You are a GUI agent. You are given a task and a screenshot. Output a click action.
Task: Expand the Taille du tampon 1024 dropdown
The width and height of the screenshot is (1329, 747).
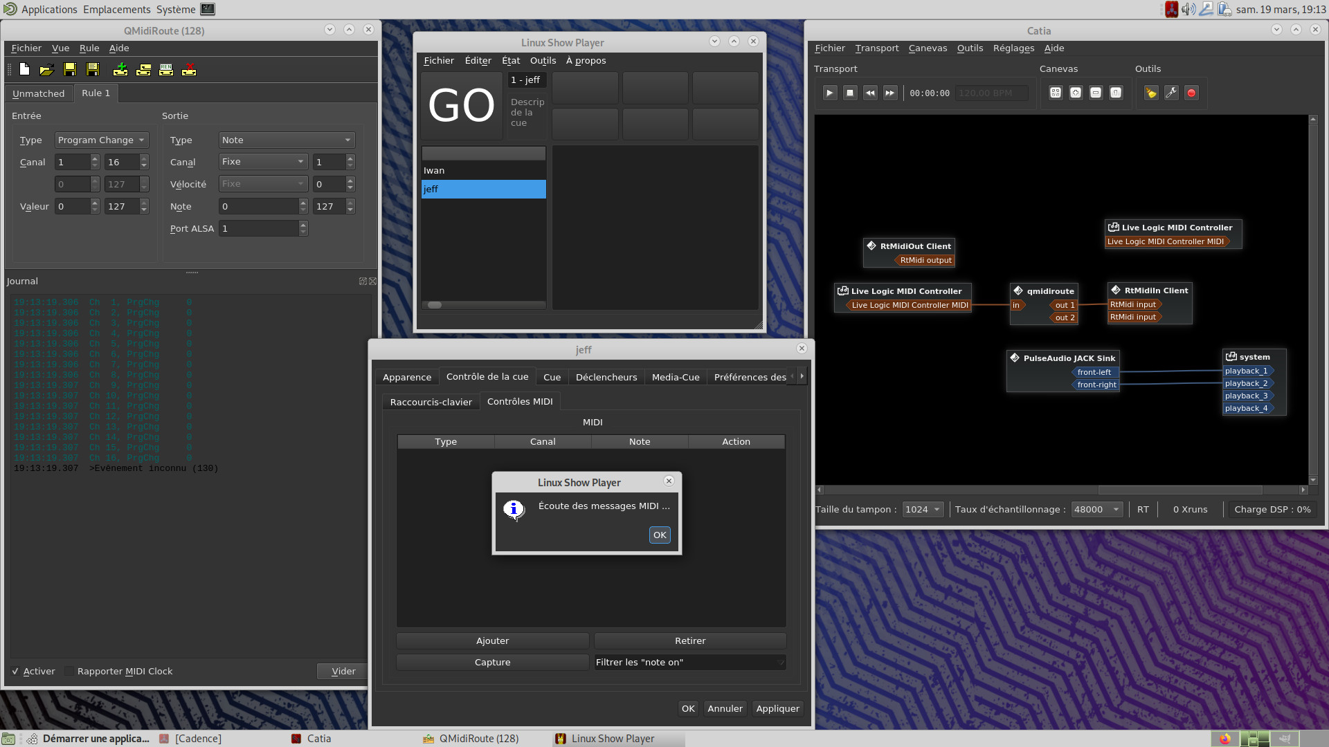point(923,509)
